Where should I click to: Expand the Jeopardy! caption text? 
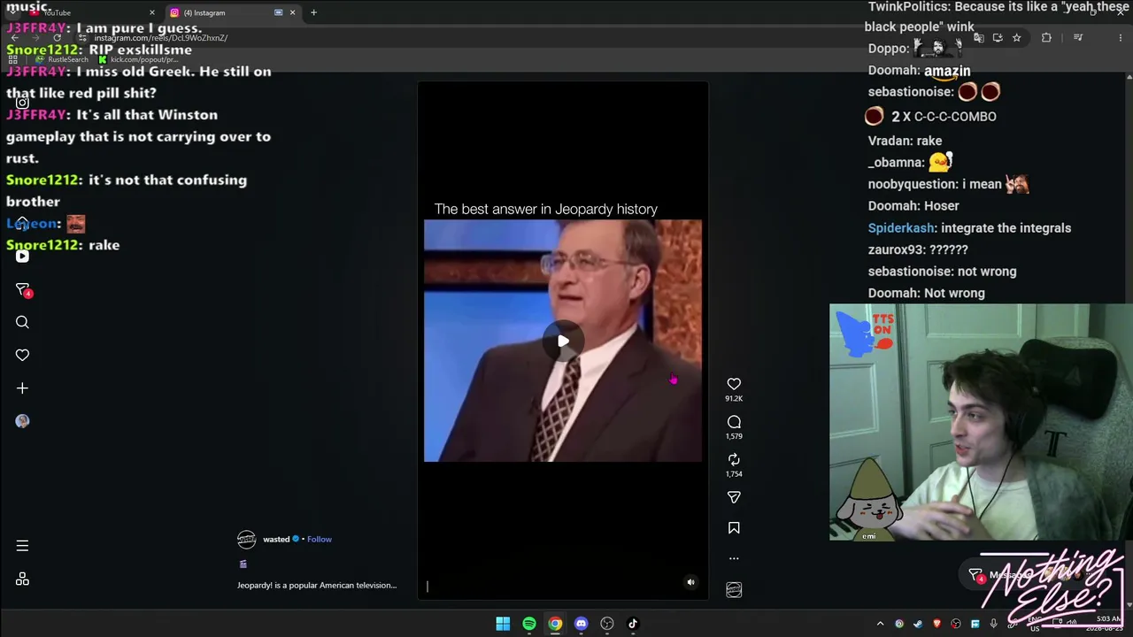[x=317, y=585]
